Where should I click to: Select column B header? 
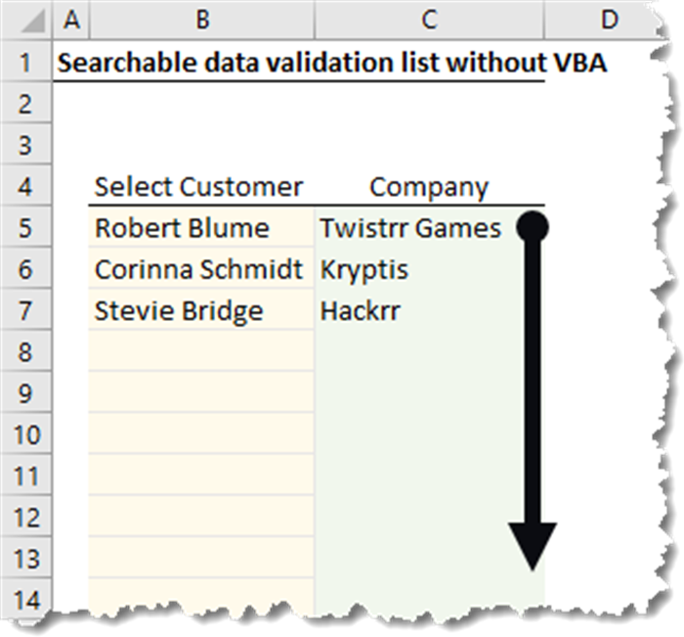click(201, 18)
